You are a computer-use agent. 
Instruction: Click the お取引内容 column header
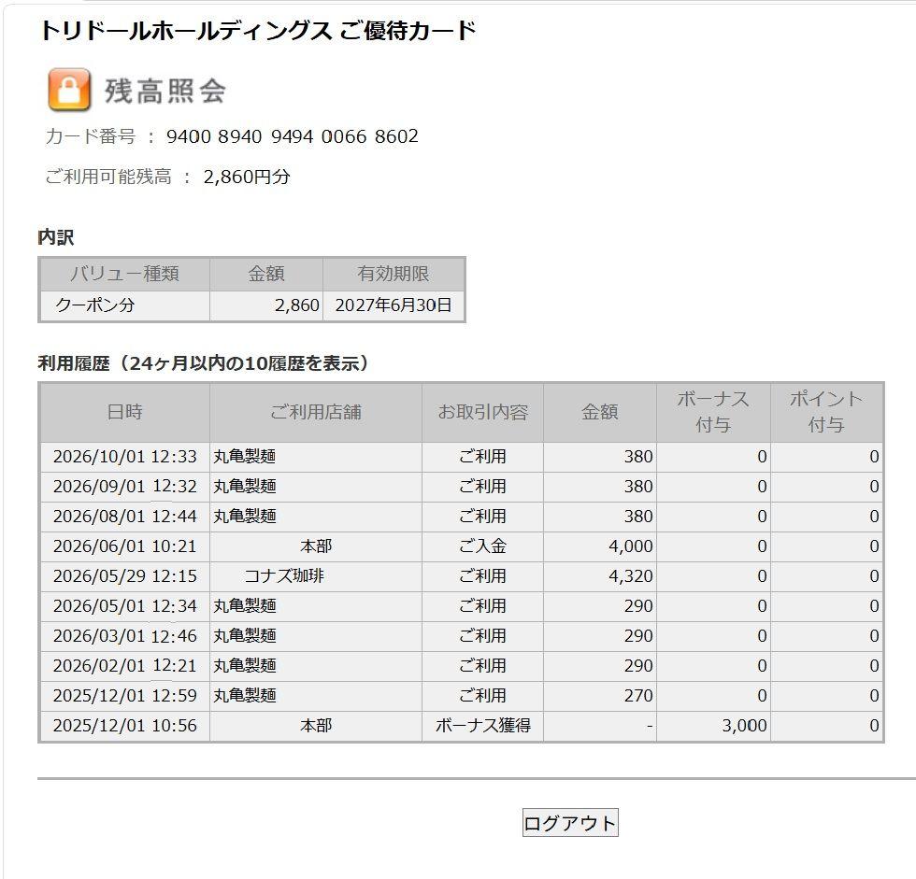click(x=482, y=412)
